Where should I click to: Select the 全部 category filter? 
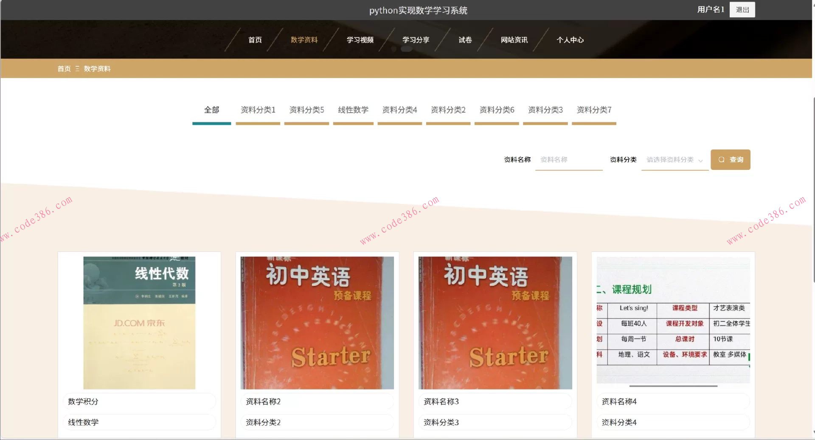click(211, 110)
